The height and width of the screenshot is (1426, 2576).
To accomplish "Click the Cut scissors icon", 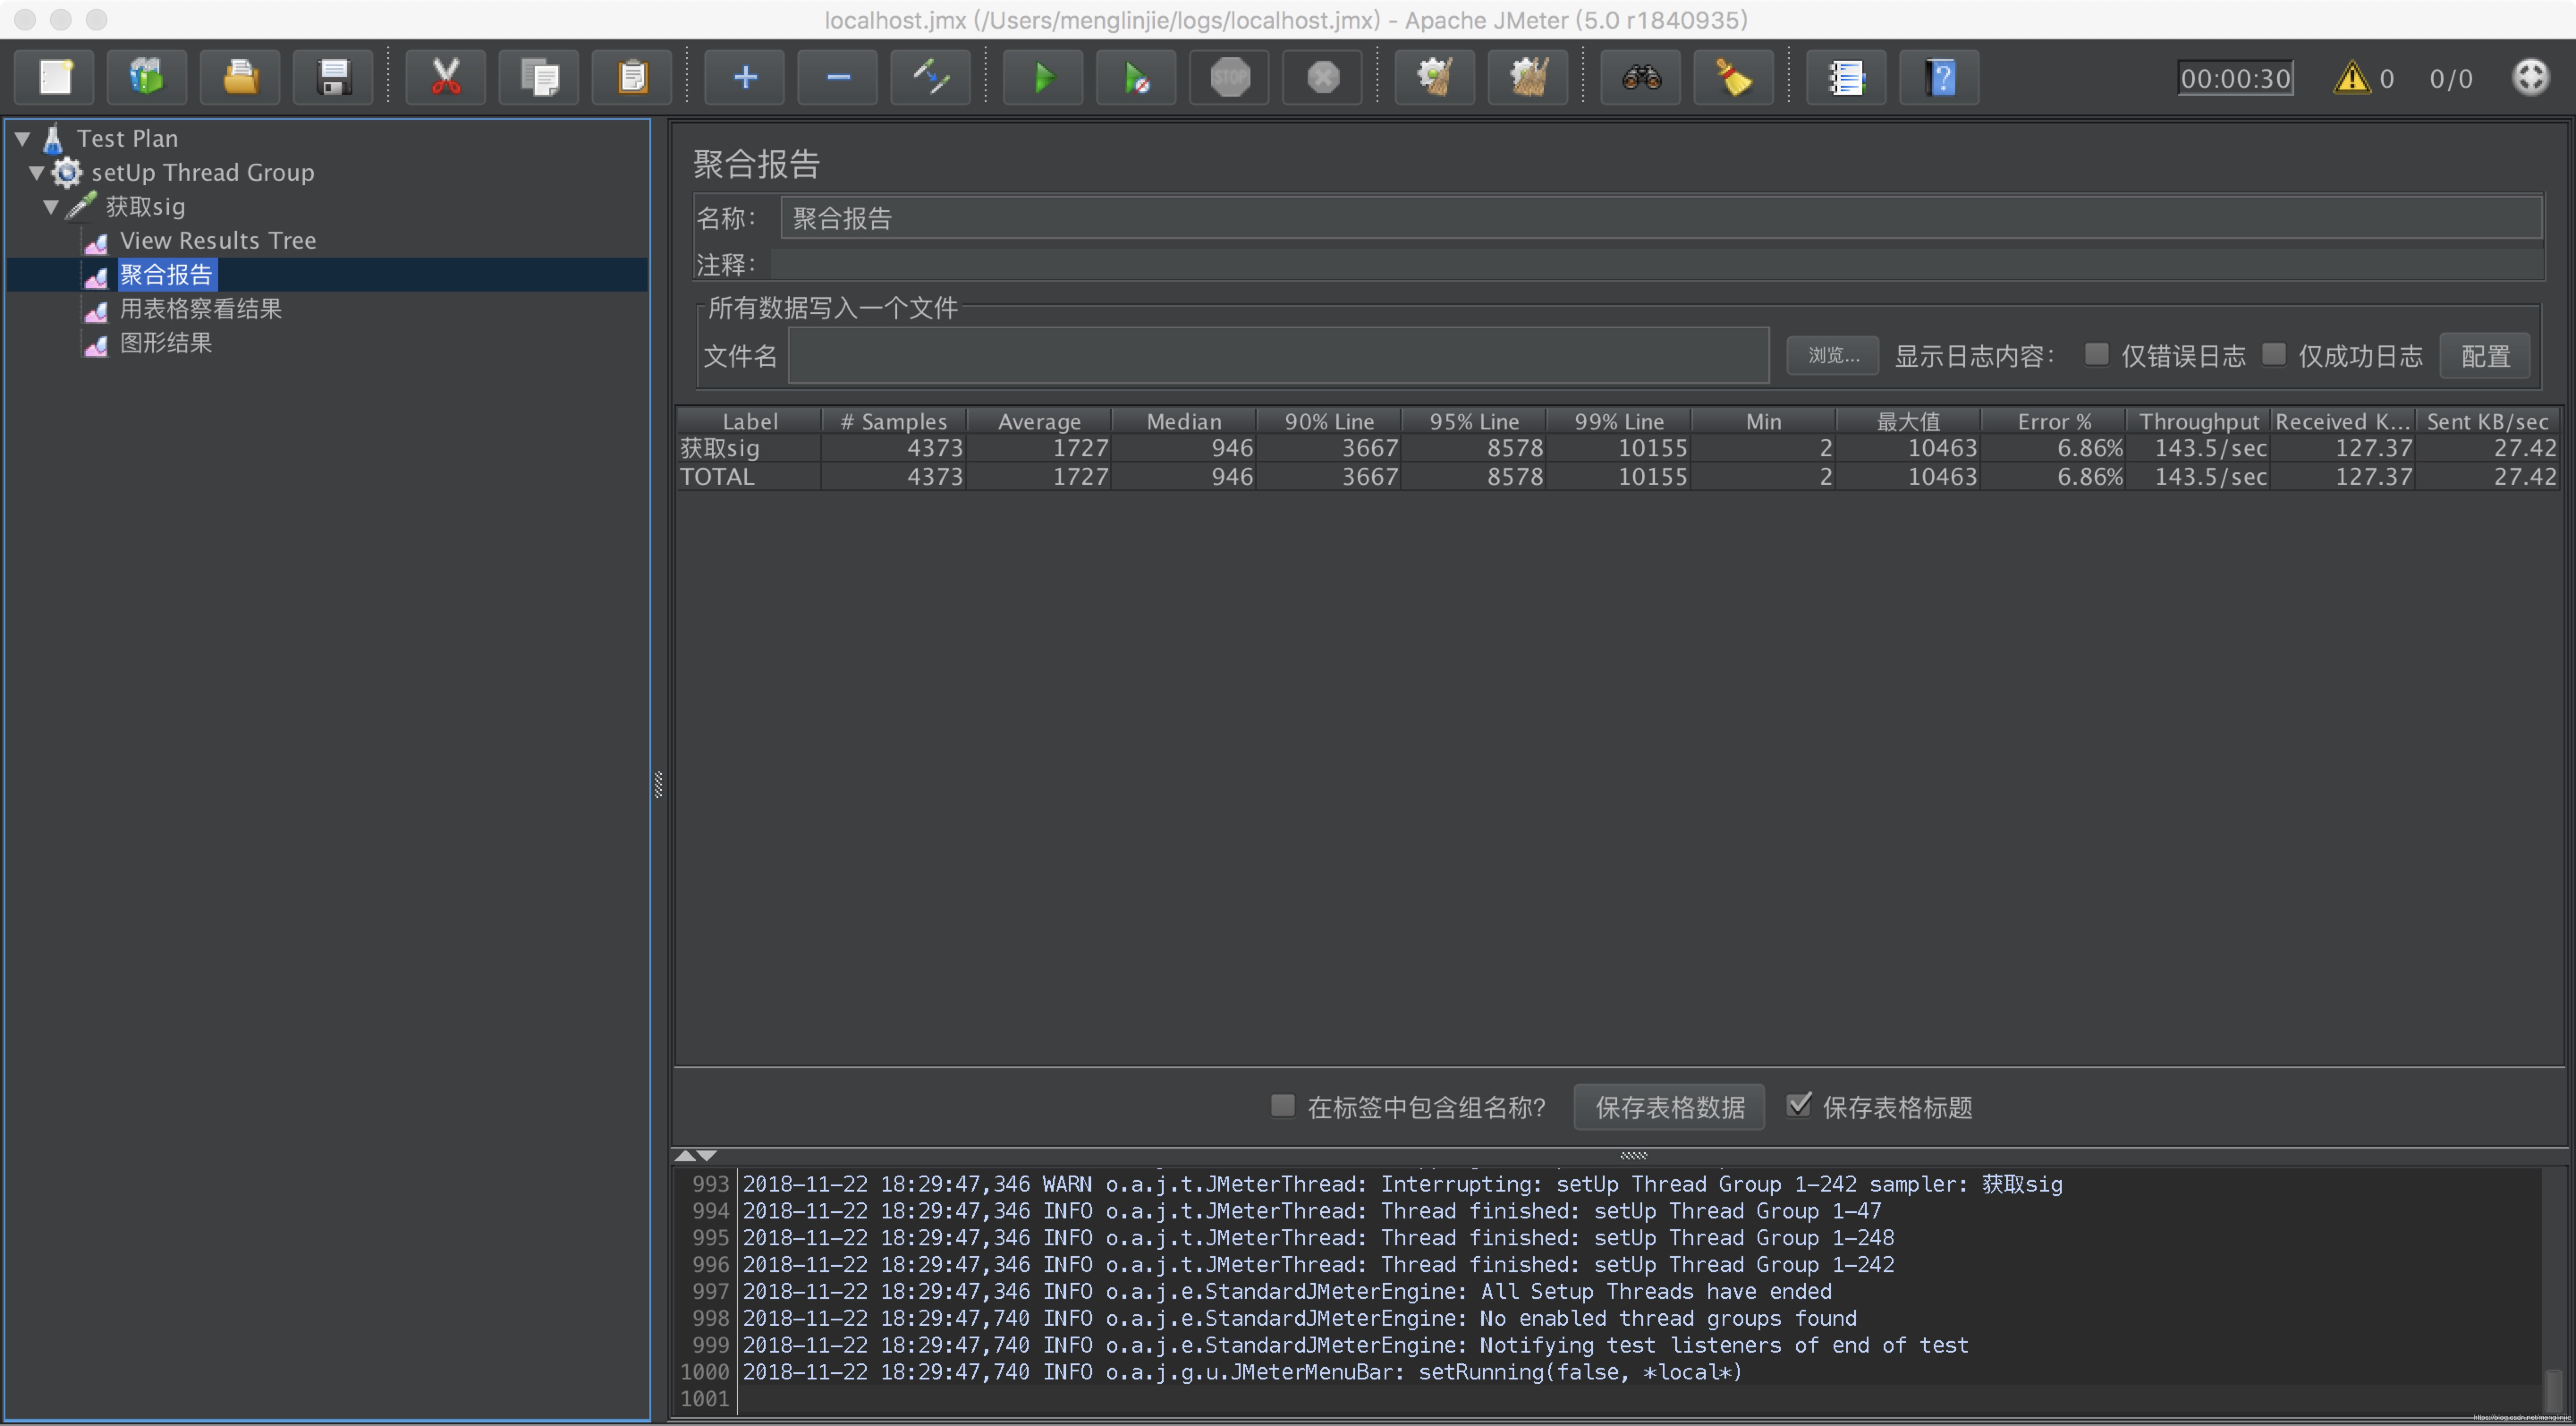I will pyautogui.click(x=446, y=77).
